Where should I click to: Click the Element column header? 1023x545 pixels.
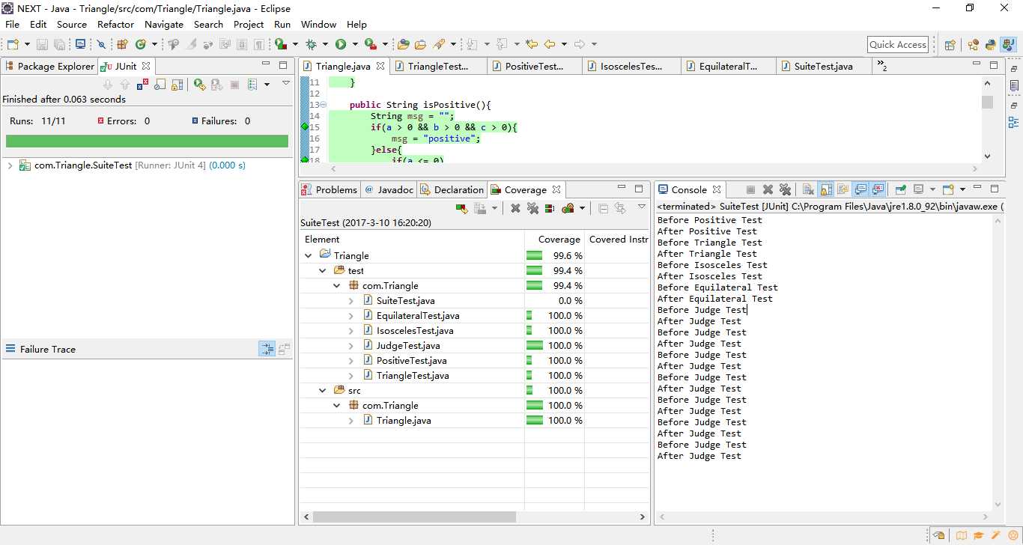[412, 240]
